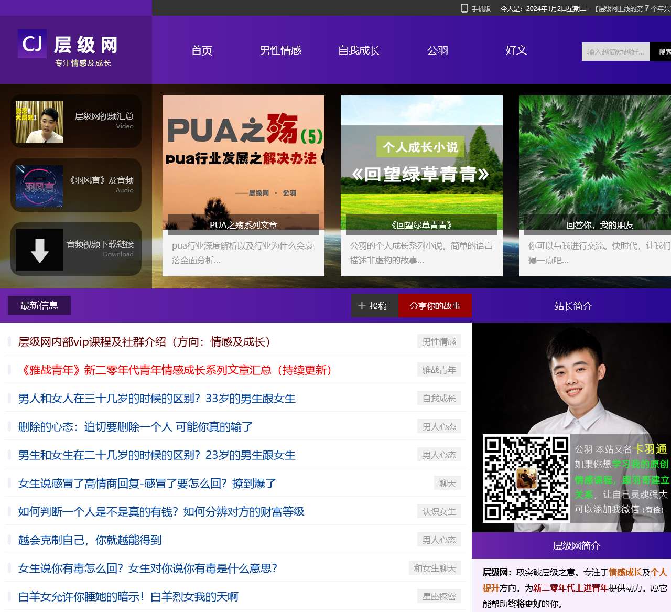The image size is (671, 612).
Task: Open 层级网视频汇总 video thumbnail
Action: tap(38, 122)
